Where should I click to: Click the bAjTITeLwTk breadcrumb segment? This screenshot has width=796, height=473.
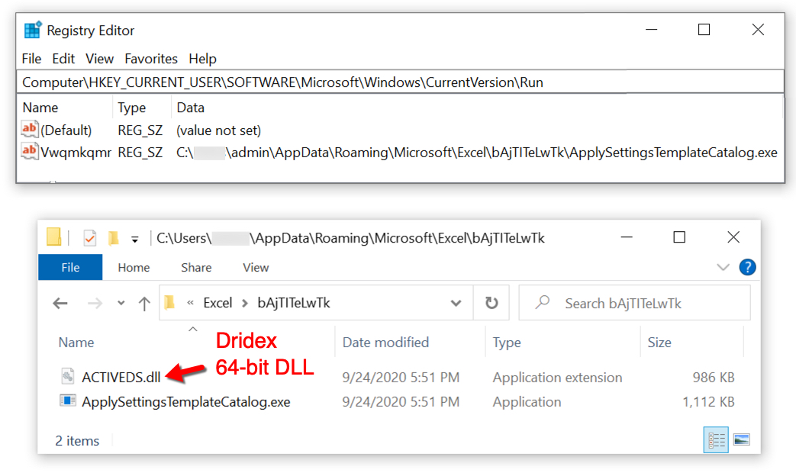[x=294, y=303]
